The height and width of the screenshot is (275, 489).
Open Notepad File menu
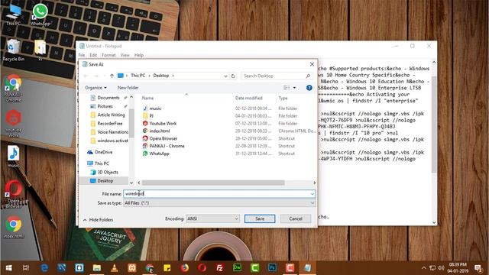82,55
